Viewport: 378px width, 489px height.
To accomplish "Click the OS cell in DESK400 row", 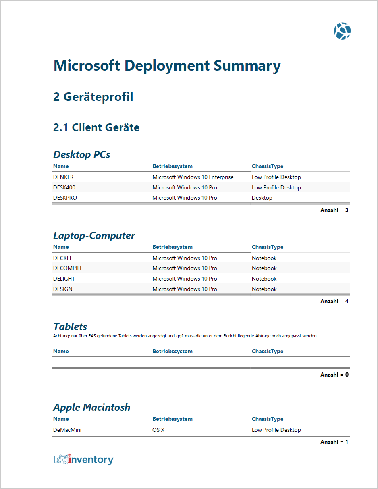I will [185, 187].
